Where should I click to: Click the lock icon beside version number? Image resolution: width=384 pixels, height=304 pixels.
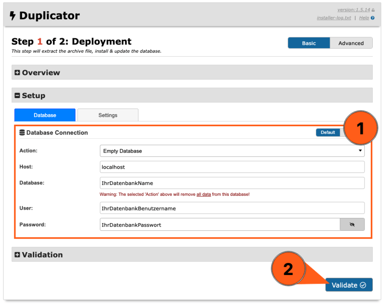(x=372, y=9)
